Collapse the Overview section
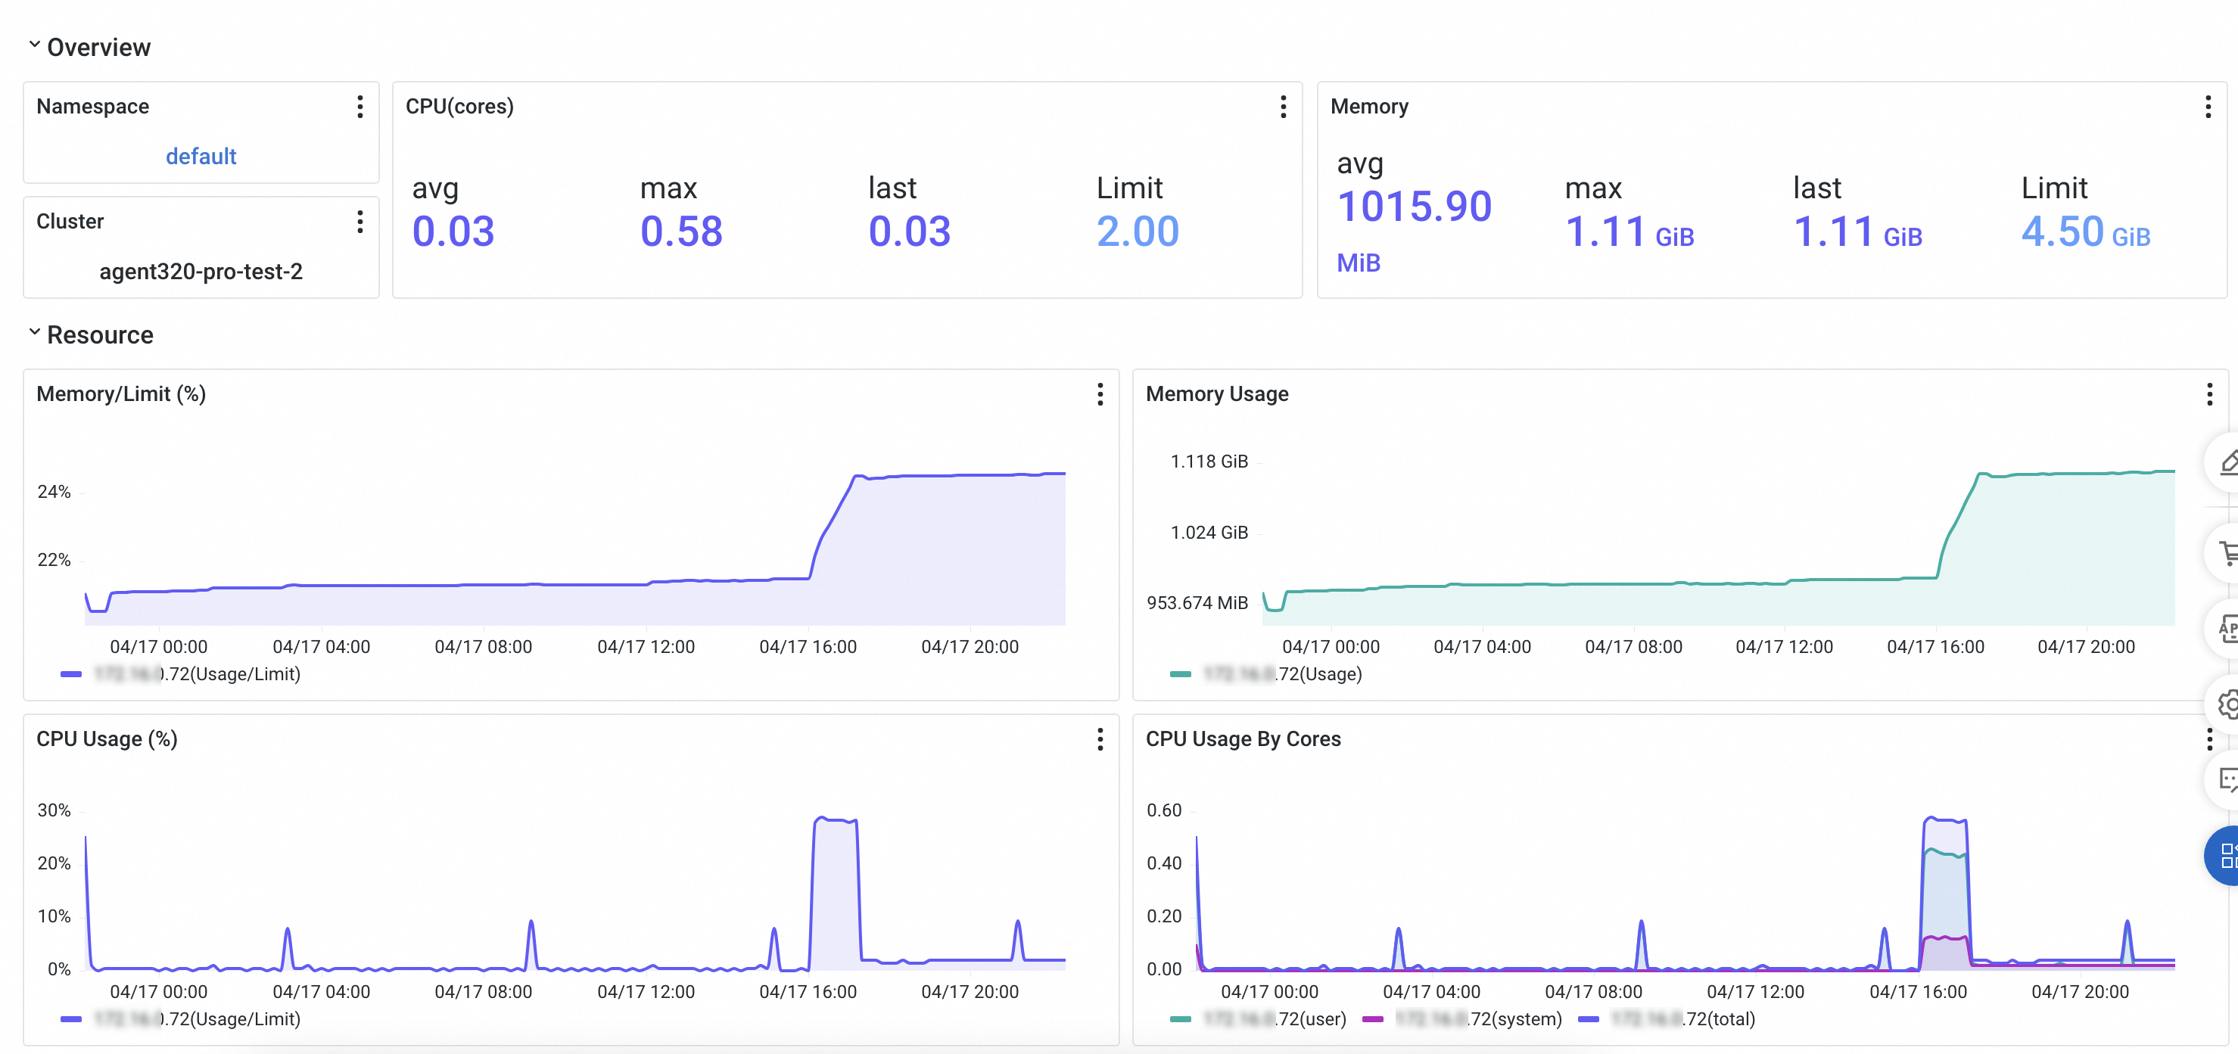The height and width of the screenshot is (1054, 2238). (35, 45)
